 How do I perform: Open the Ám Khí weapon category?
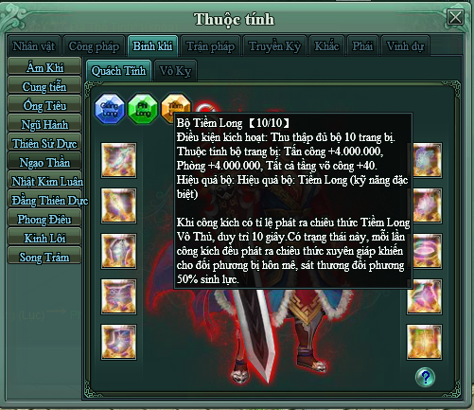(44, 67)
